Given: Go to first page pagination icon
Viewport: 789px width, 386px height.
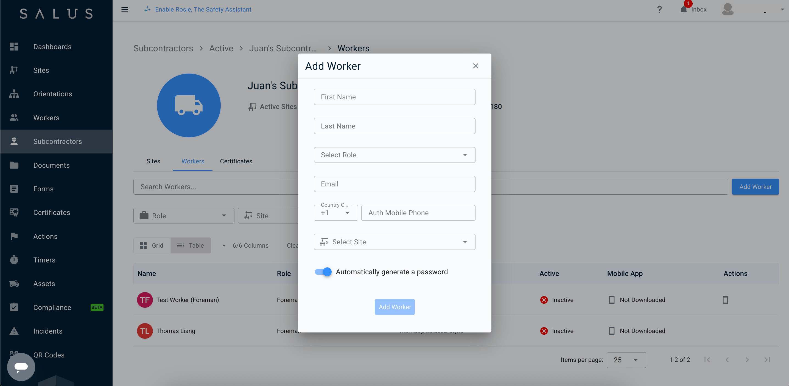Looking at the screenshot, I should click(x=707, y=360).
